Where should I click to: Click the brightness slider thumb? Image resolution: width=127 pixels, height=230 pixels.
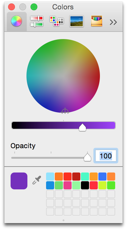tap(82, 127)
